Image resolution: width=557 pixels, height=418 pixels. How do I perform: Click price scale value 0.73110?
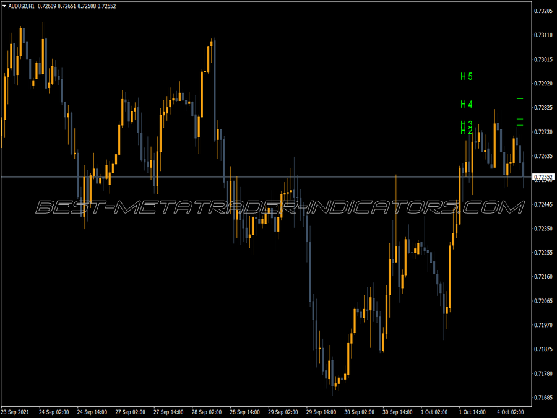tap(543, 35)
